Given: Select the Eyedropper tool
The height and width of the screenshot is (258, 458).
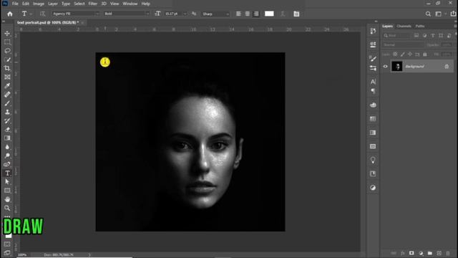Looking at the screenshot, I should 7,86.
